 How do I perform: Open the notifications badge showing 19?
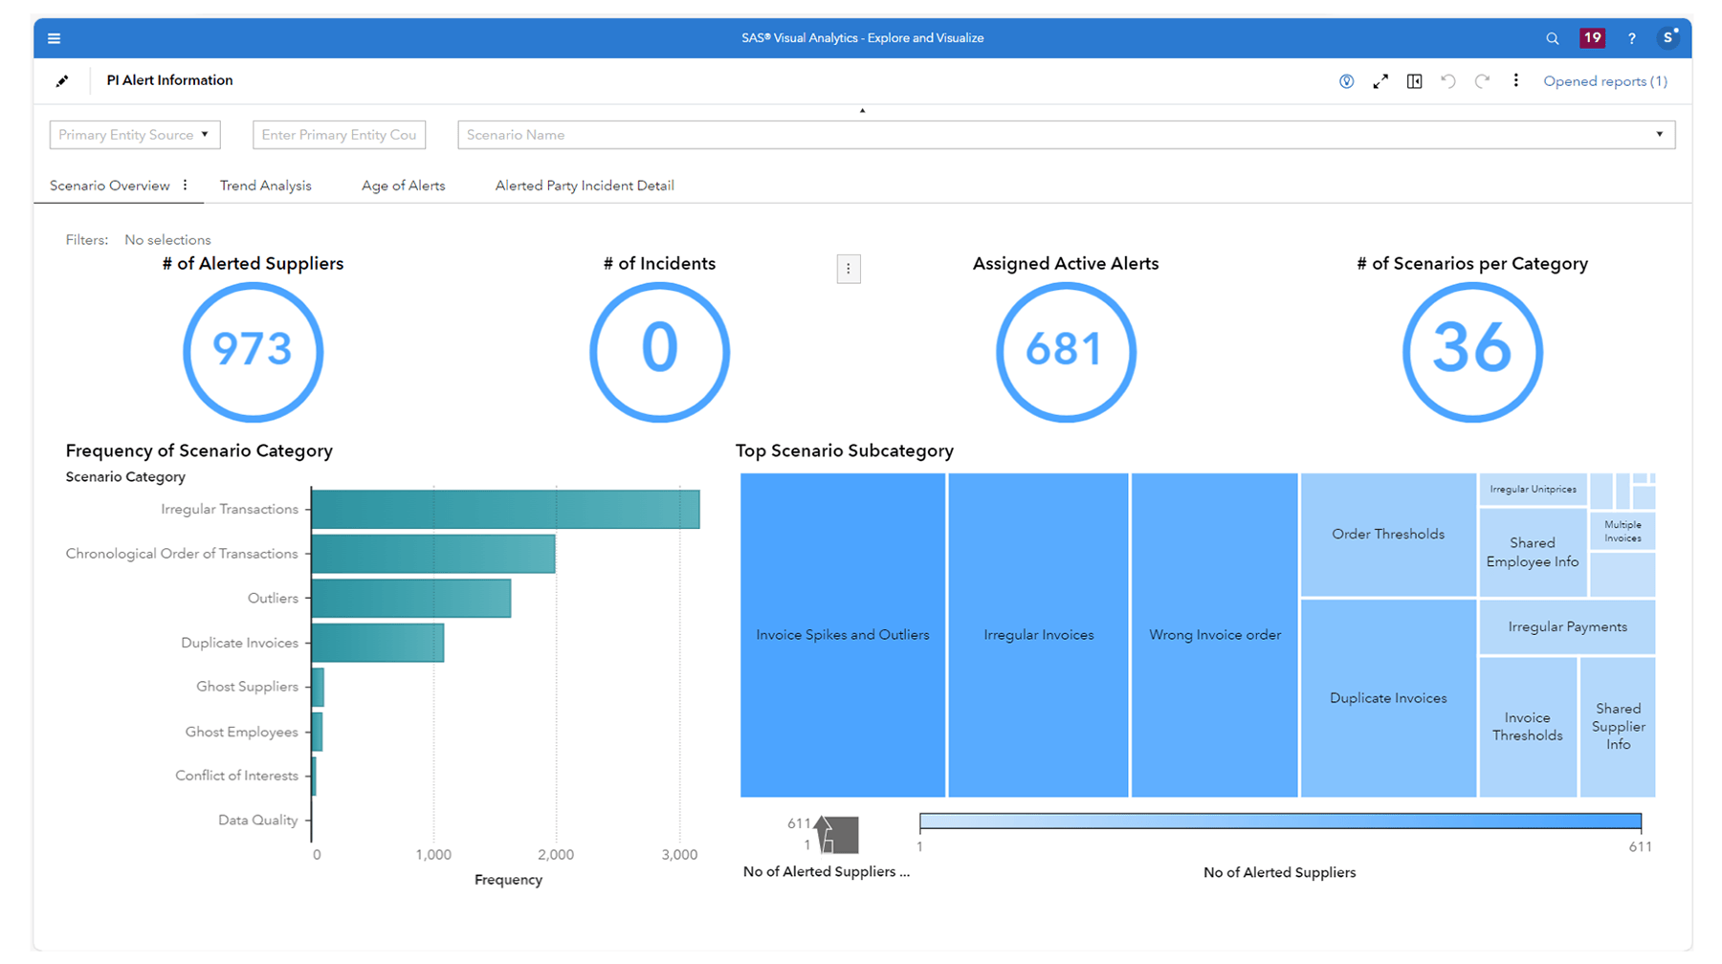[1592, 38]
